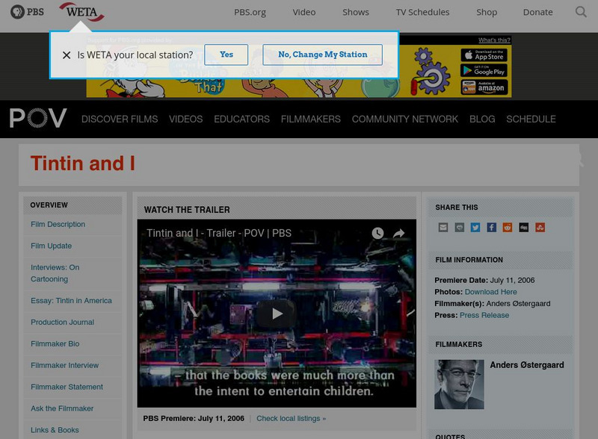Open the Check local listings link
Image resolution: width=598 pixels, height=439 pixels.
tap(290, 418)
